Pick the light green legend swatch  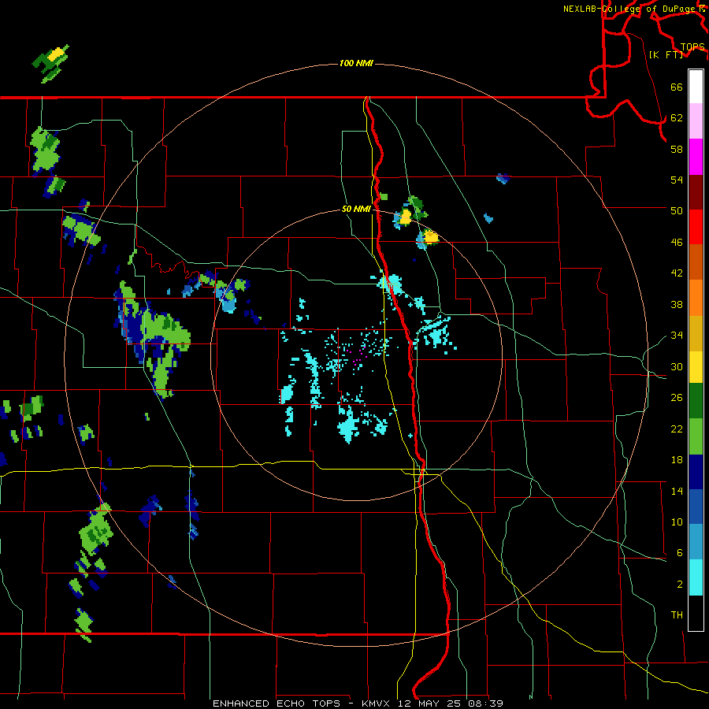click(696, 436)
